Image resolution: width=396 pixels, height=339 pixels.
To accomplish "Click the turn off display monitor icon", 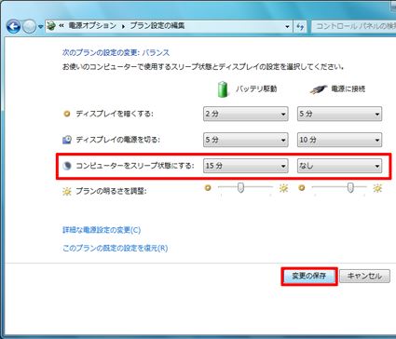I will click(67, 140).
